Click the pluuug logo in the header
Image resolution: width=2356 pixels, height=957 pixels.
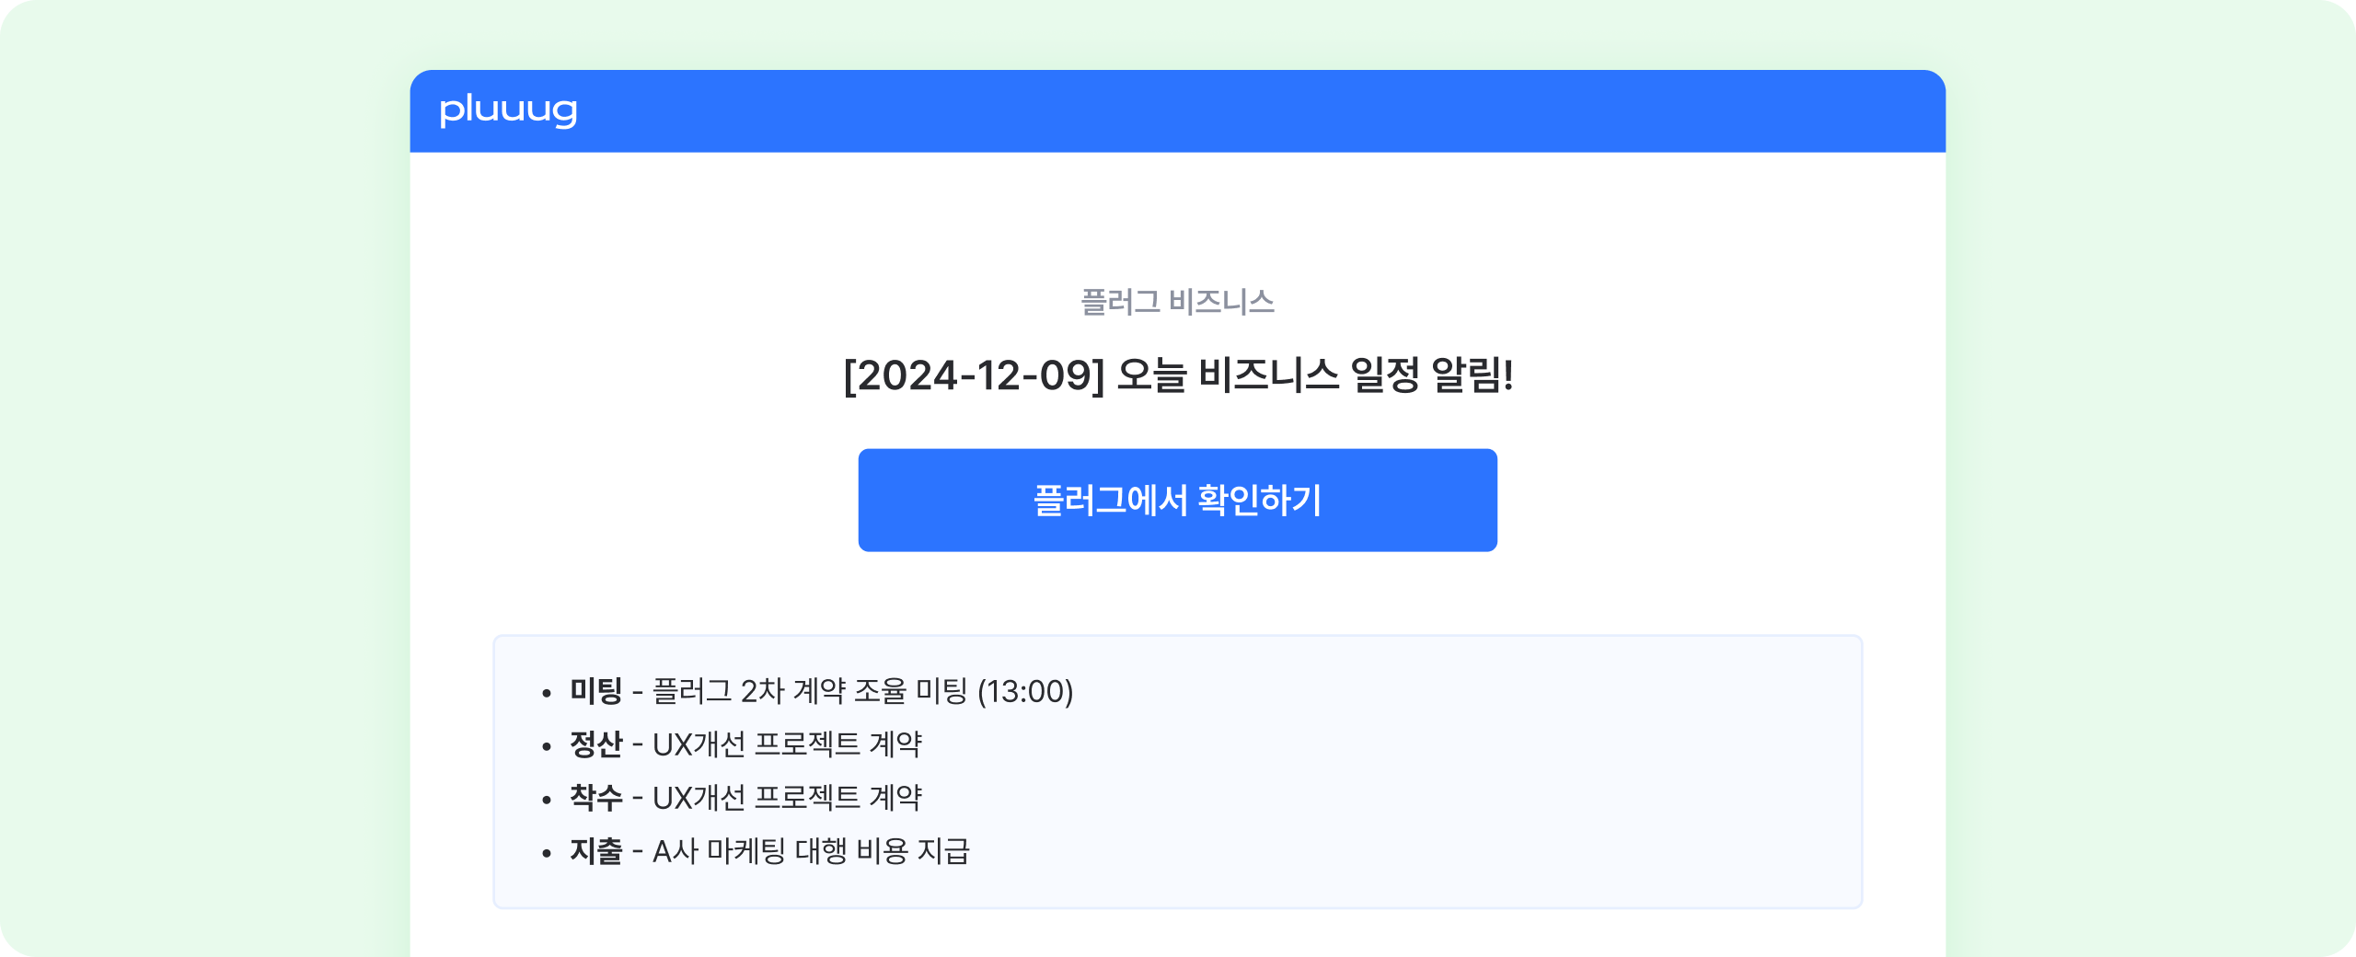[508, 110]
